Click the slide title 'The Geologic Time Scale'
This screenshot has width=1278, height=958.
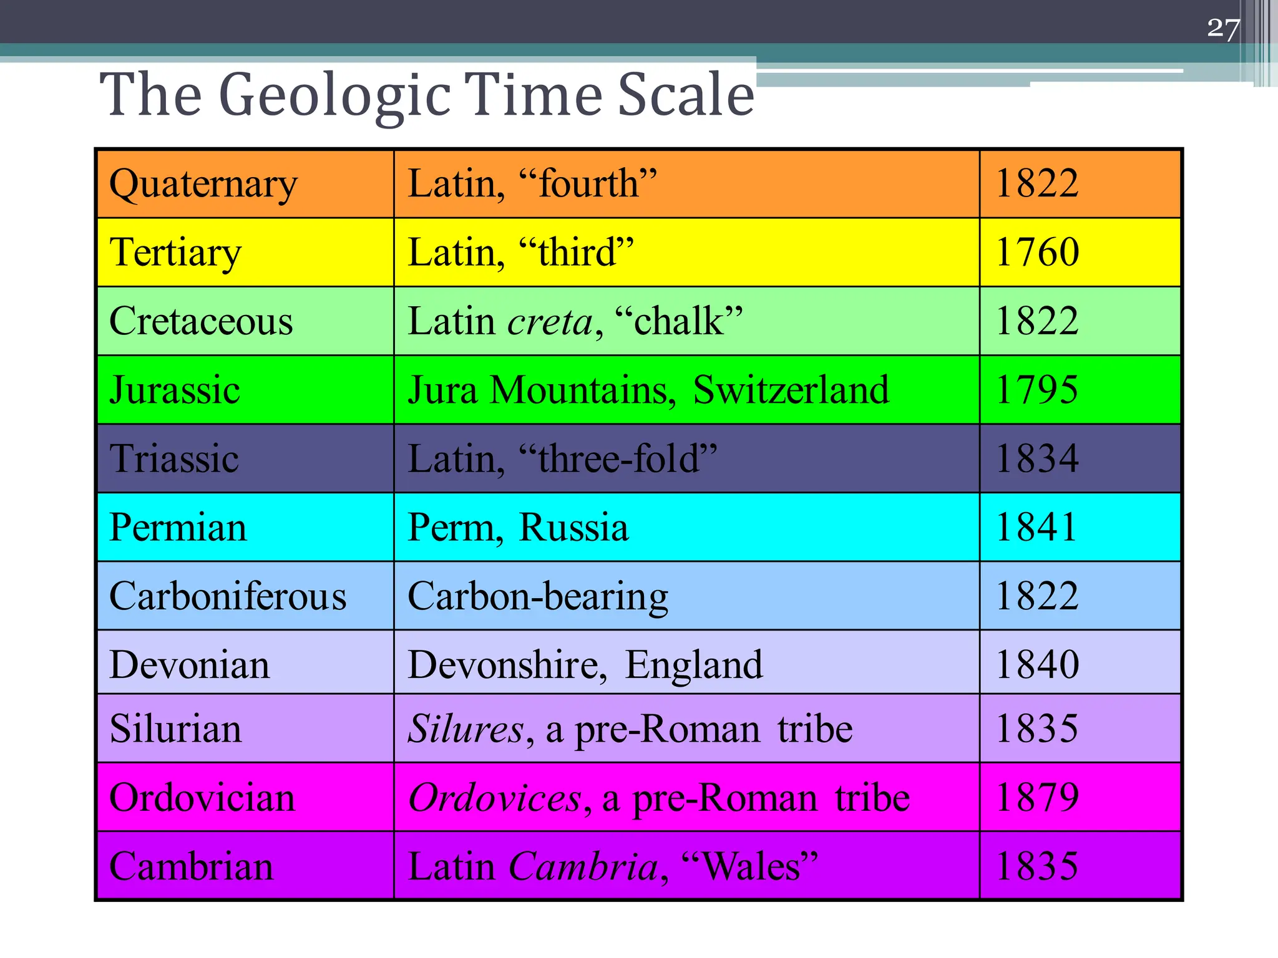[x=427, y=95]
